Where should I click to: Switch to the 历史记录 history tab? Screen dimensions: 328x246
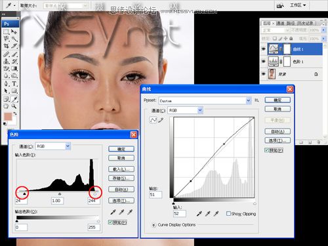pyautogui.click(x=306, y=23)
